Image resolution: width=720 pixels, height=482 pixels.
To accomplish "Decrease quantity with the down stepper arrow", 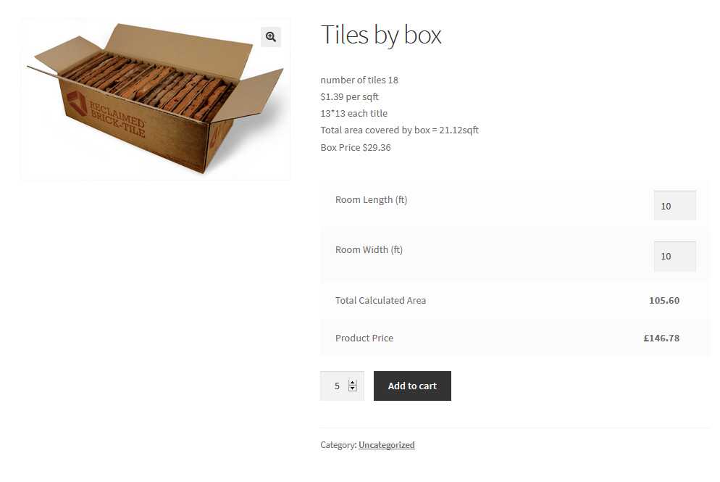I will pyautogui.click(x=353, y=388).
